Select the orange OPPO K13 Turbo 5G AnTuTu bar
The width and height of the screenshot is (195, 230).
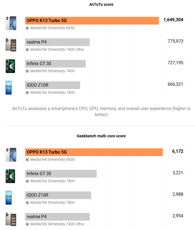[92, 21]
